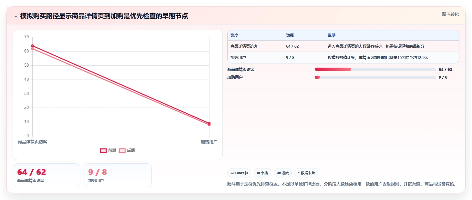This screenshot has width=472, height=200.
Task: Click the 维度 column header
Action: 234,35
